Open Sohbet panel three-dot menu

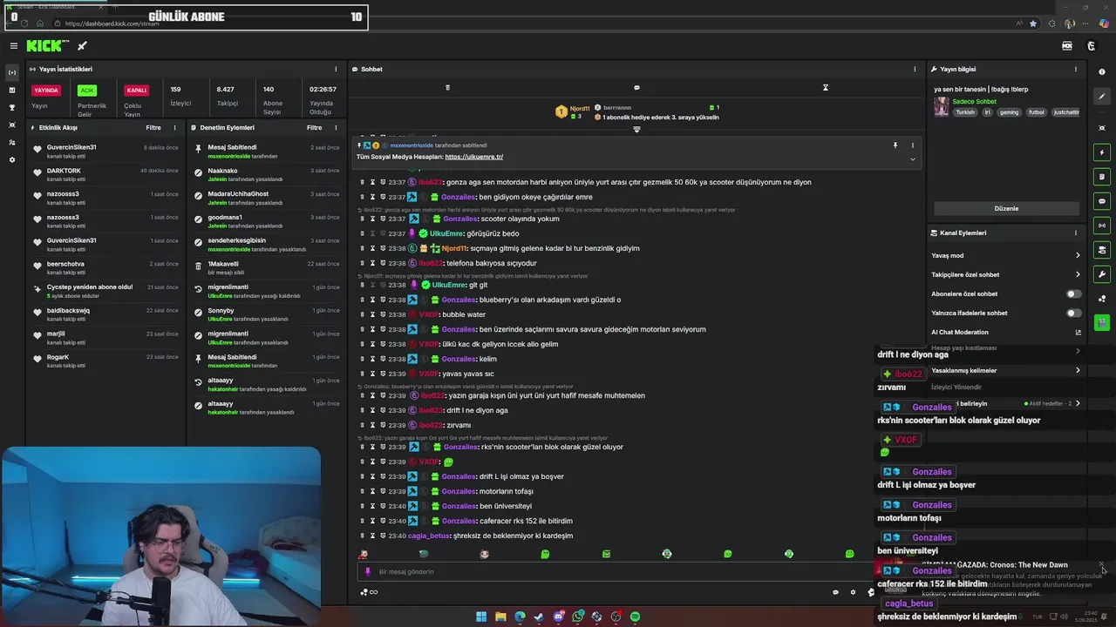[915, 69]
